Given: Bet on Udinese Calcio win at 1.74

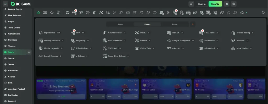Looking at the screenshot, I should [150, 96].
